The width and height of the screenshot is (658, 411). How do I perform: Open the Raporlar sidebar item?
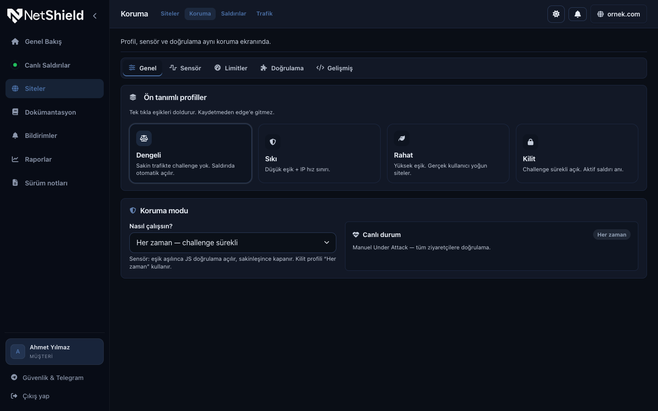click(54, 159)
